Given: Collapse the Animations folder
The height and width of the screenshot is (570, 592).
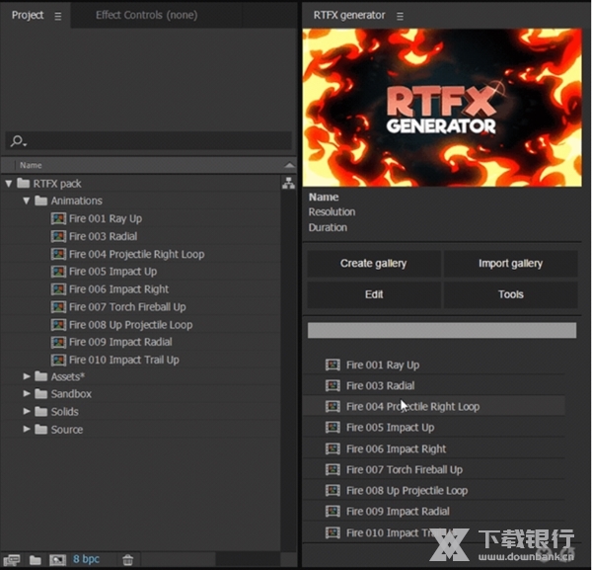Looking at the screenshot, I should point(26,201).
